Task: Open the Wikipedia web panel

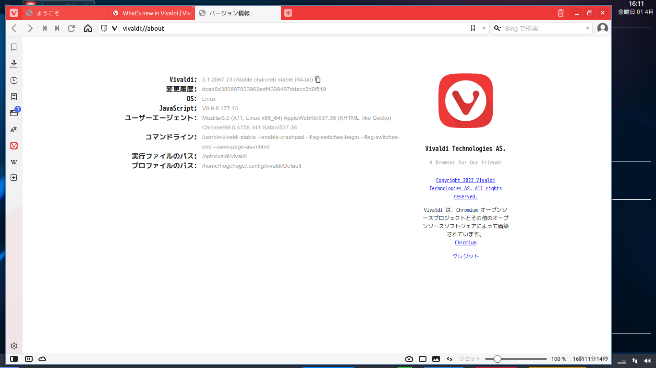Action: pyautogui.click(x=14, y=162)
